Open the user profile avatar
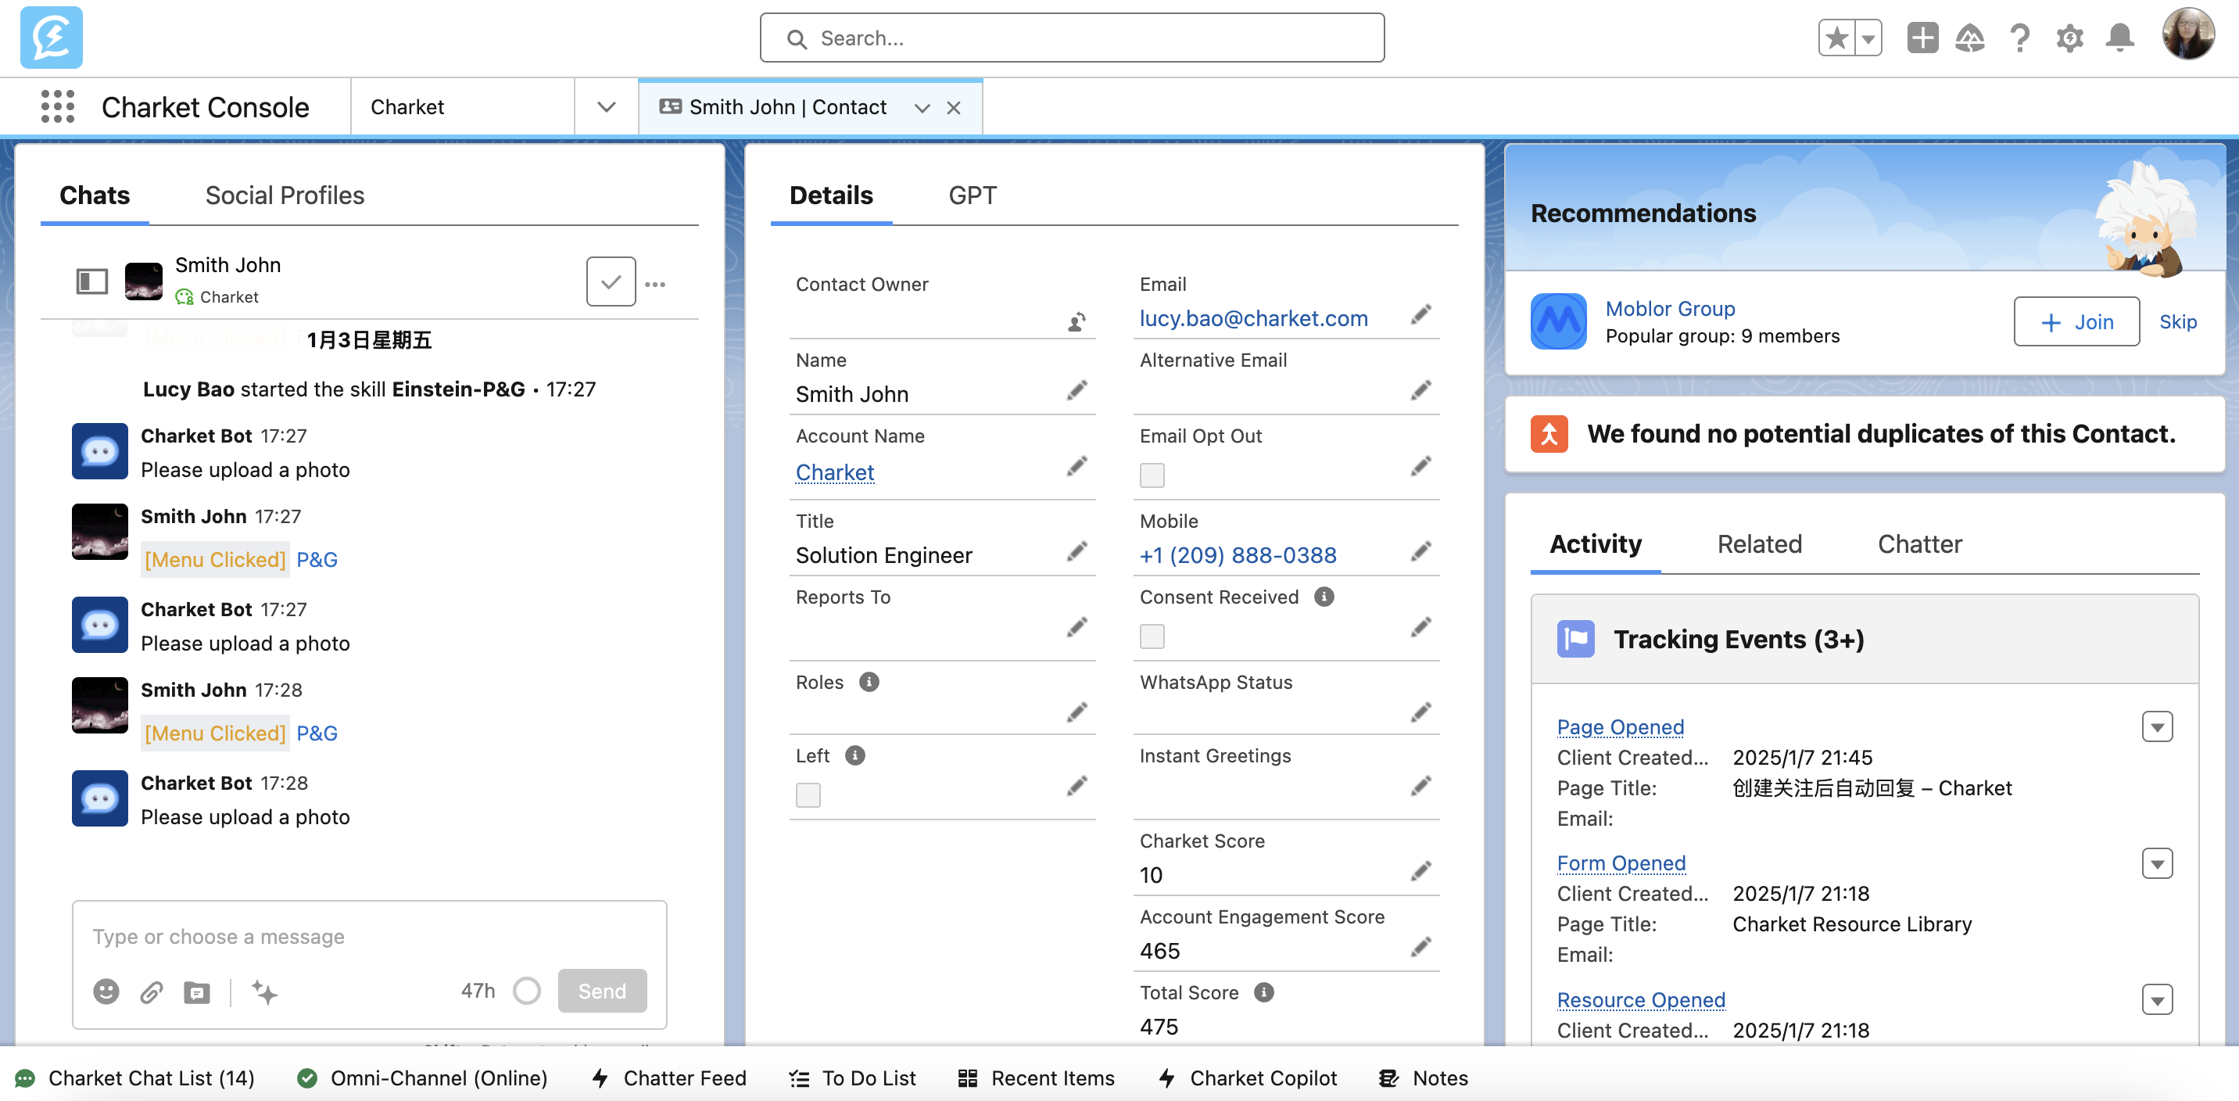This screenshot has width=2239, height=1101. pos(2187,34)
